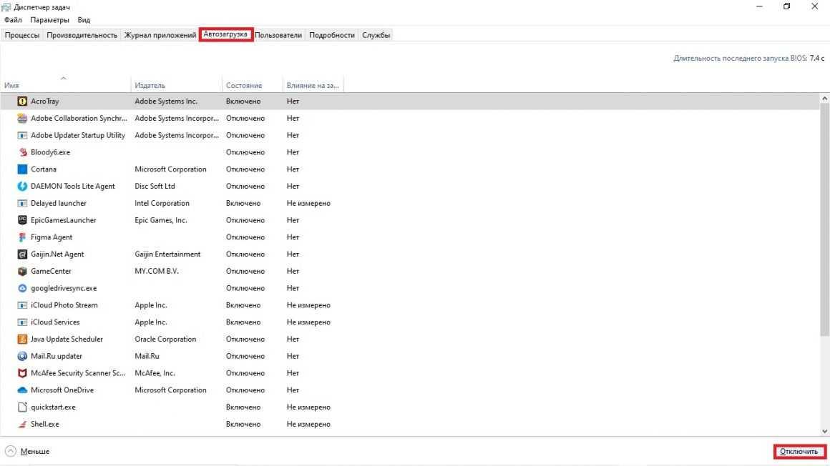The width and height of the screenshot is (830, 466).
Task: Click Включено status in AcroTray row
Action: tap(243, 101)
